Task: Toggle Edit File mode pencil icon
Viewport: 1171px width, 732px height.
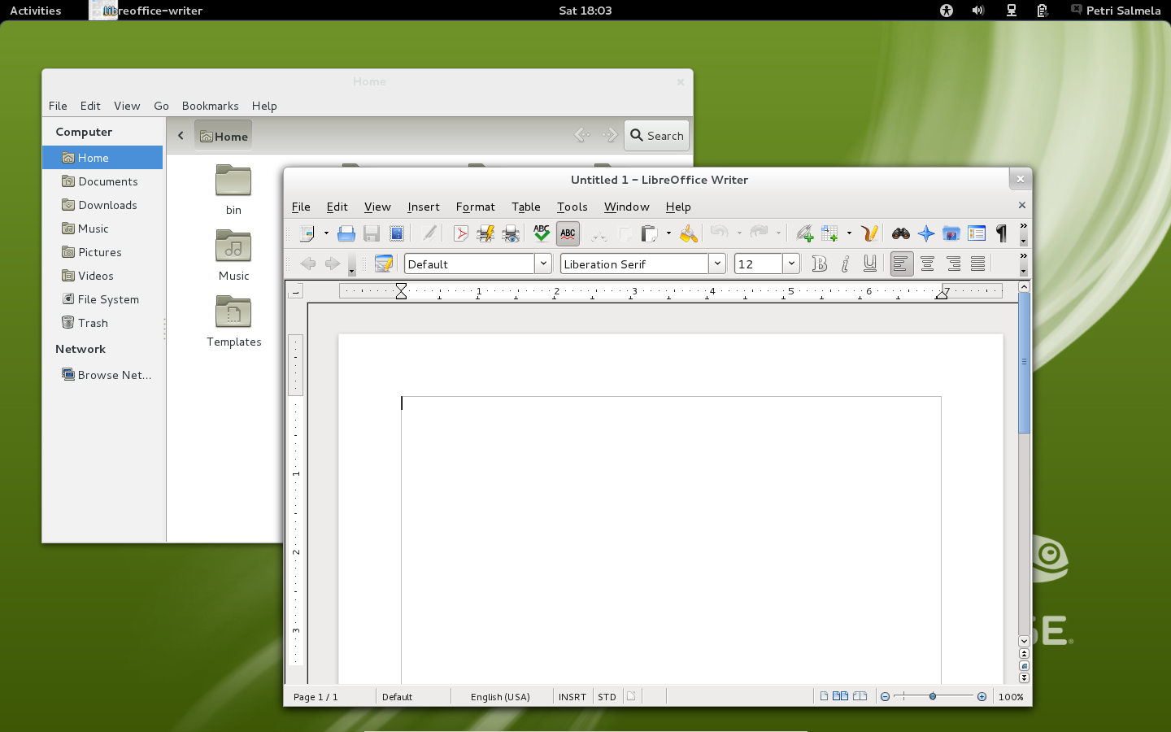Action: 429,234
